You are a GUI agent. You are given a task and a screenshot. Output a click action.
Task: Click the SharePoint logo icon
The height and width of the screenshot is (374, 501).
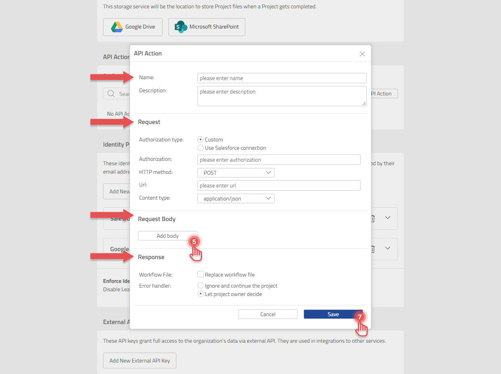click(181, 27)
